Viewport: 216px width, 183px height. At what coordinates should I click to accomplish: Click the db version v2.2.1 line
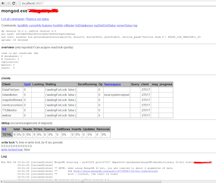point(28,31)
